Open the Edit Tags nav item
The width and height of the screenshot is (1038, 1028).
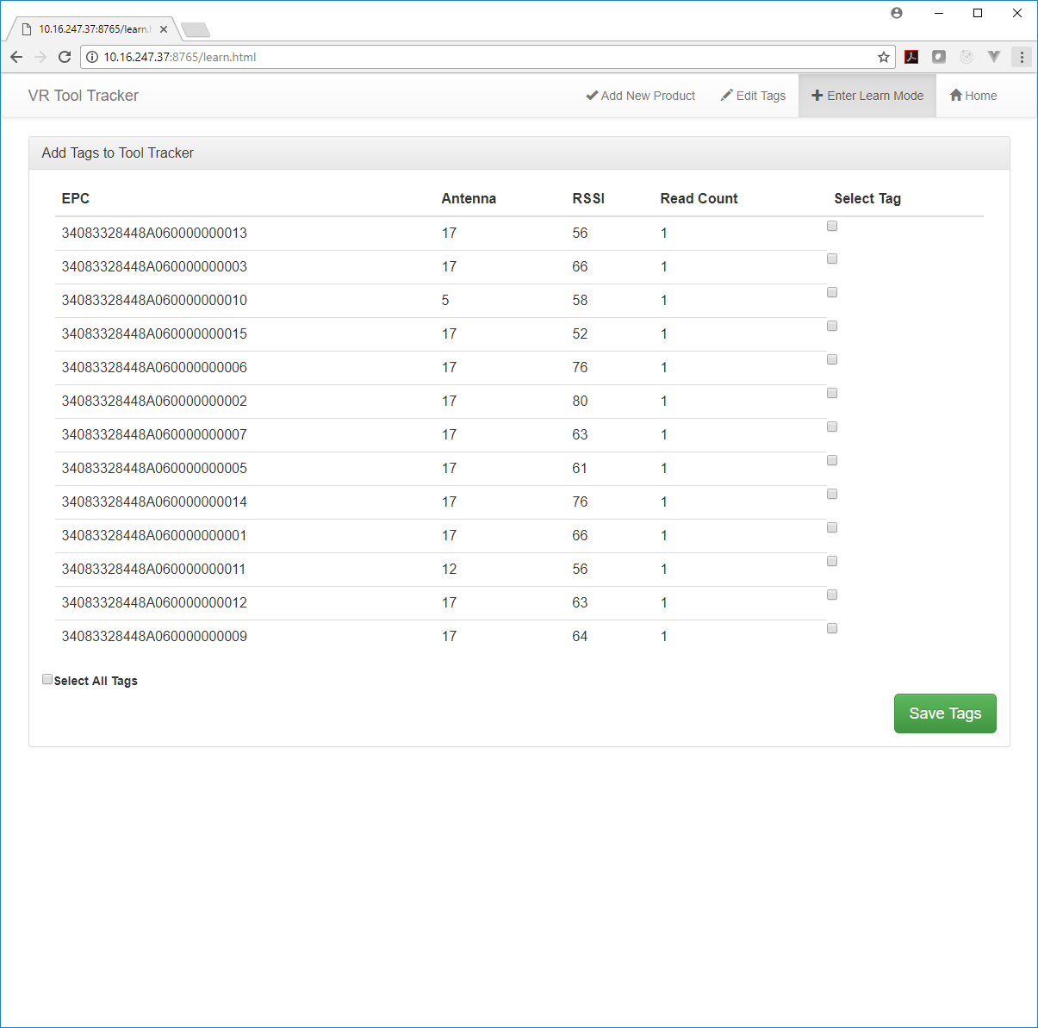coord(753,96)
